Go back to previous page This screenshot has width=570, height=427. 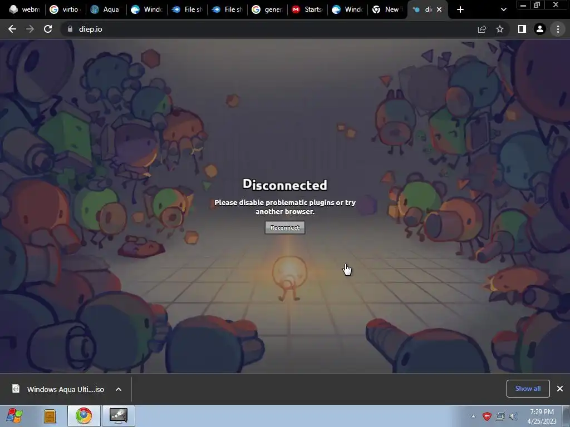(x=12, y=29)
